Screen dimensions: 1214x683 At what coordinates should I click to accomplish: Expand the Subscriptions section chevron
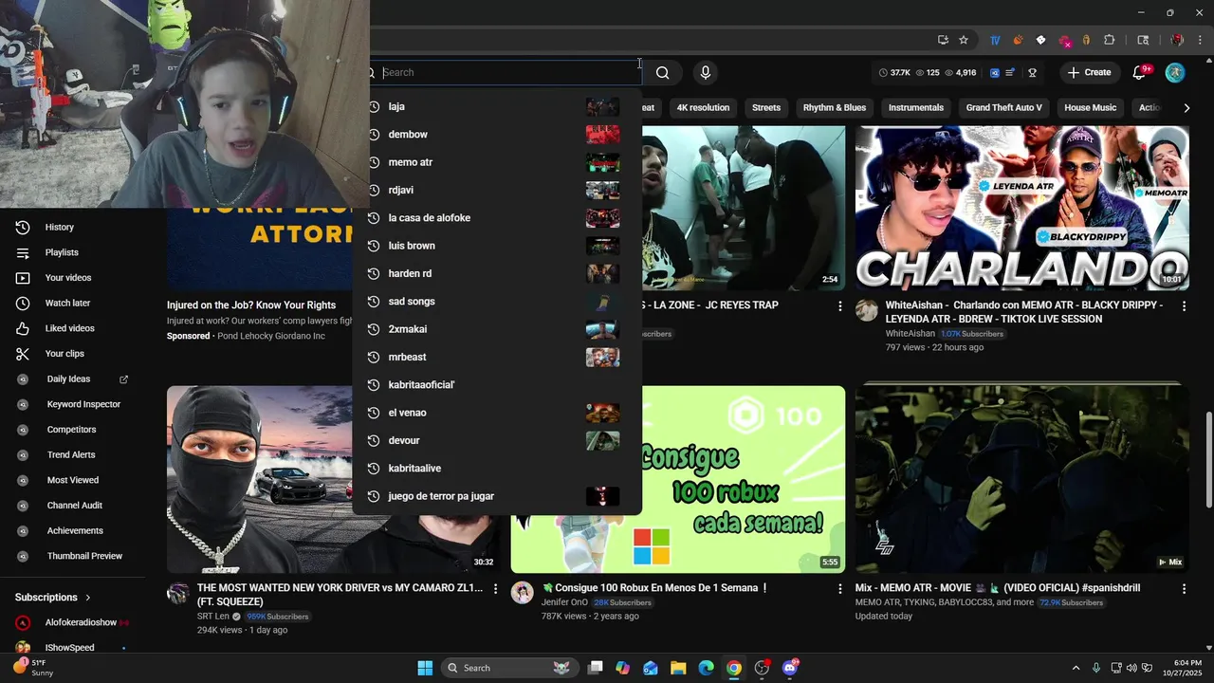pyautogui.click(x=88, y=598)
